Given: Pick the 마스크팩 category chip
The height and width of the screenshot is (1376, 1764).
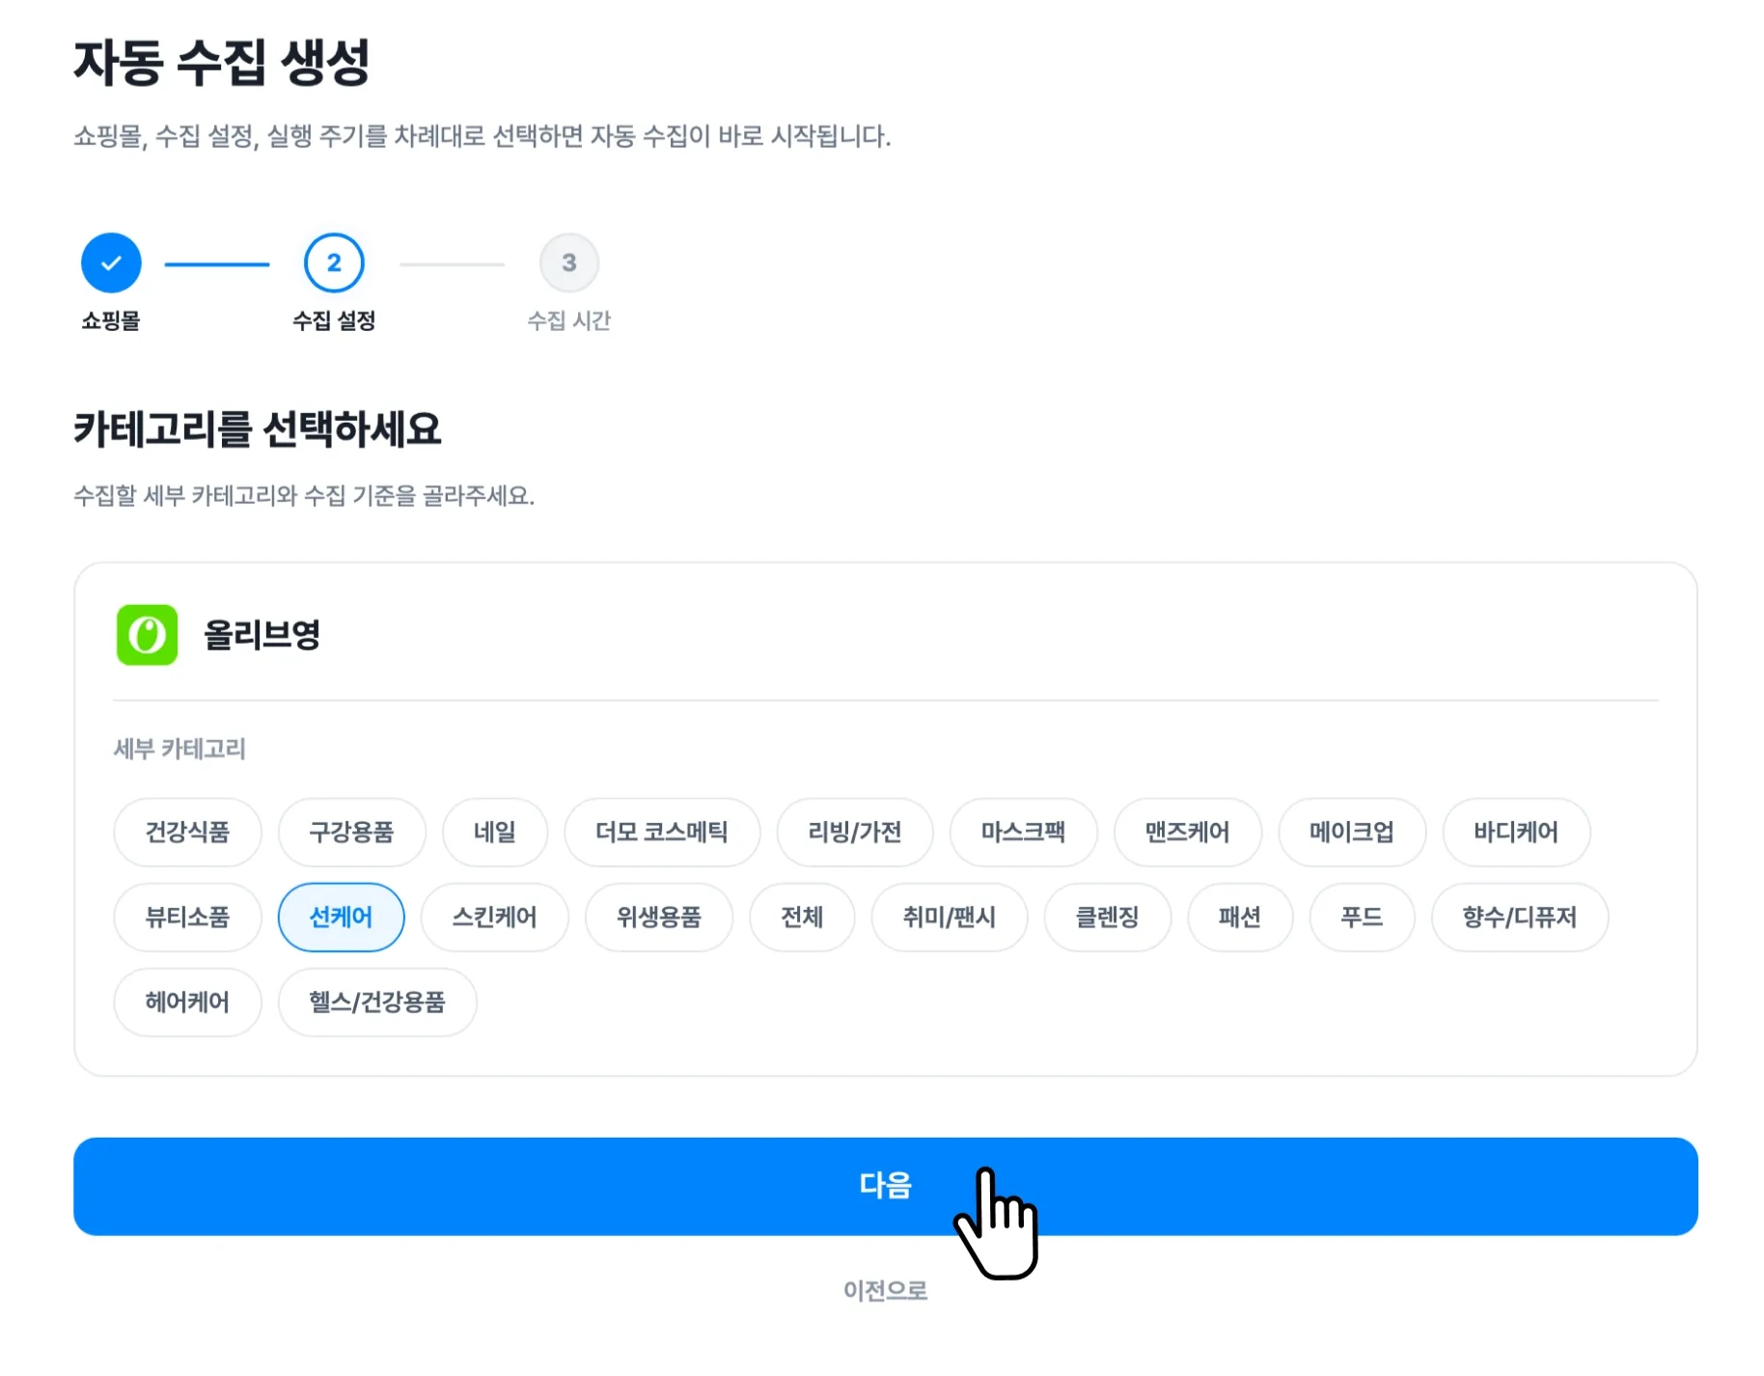Looking at the screenshot, I should click(x=1024, y=832).
